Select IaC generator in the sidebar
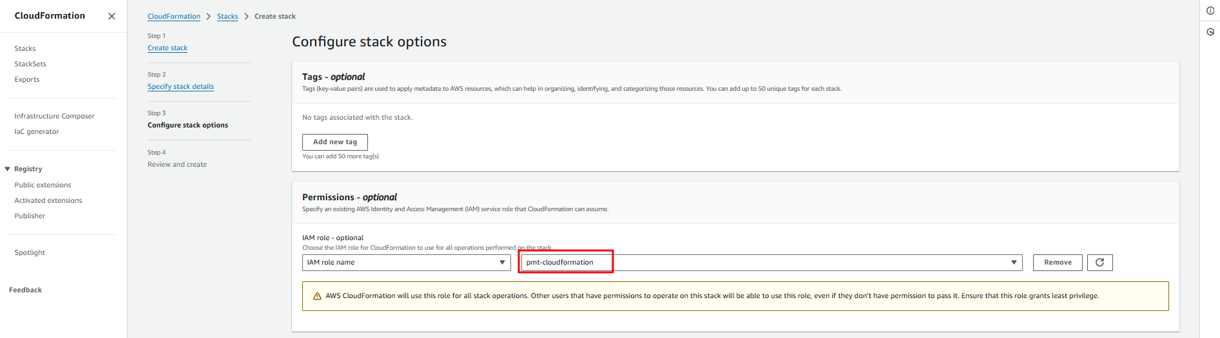This screenshot has width=1220, height=338. point(37,132)
